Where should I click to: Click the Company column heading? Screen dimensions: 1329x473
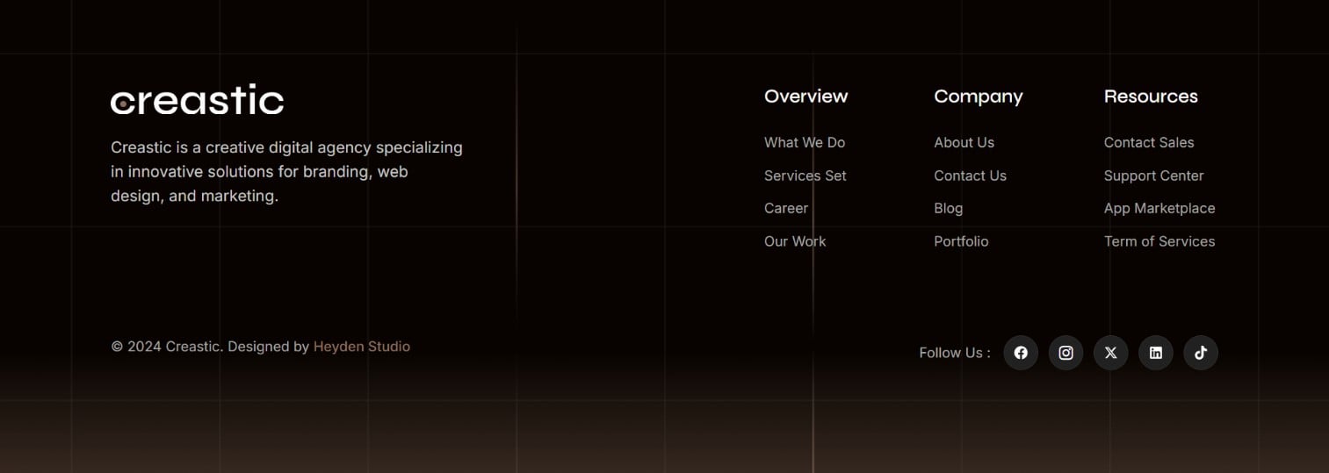pos(979,97)
